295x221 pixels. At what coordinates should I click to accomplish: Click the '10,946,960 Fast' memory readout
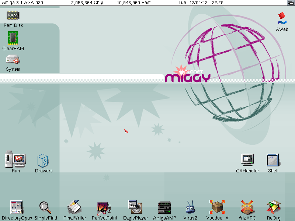click(x=134, y=3)
